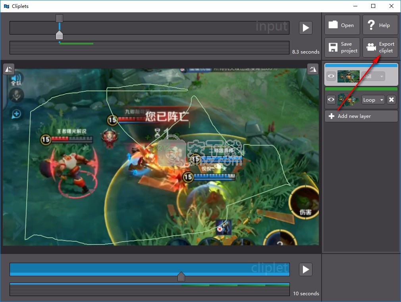The width and height of the screenshot is (401, 302).
Task: Select the Still layer thumbnail
Action: 348,76
